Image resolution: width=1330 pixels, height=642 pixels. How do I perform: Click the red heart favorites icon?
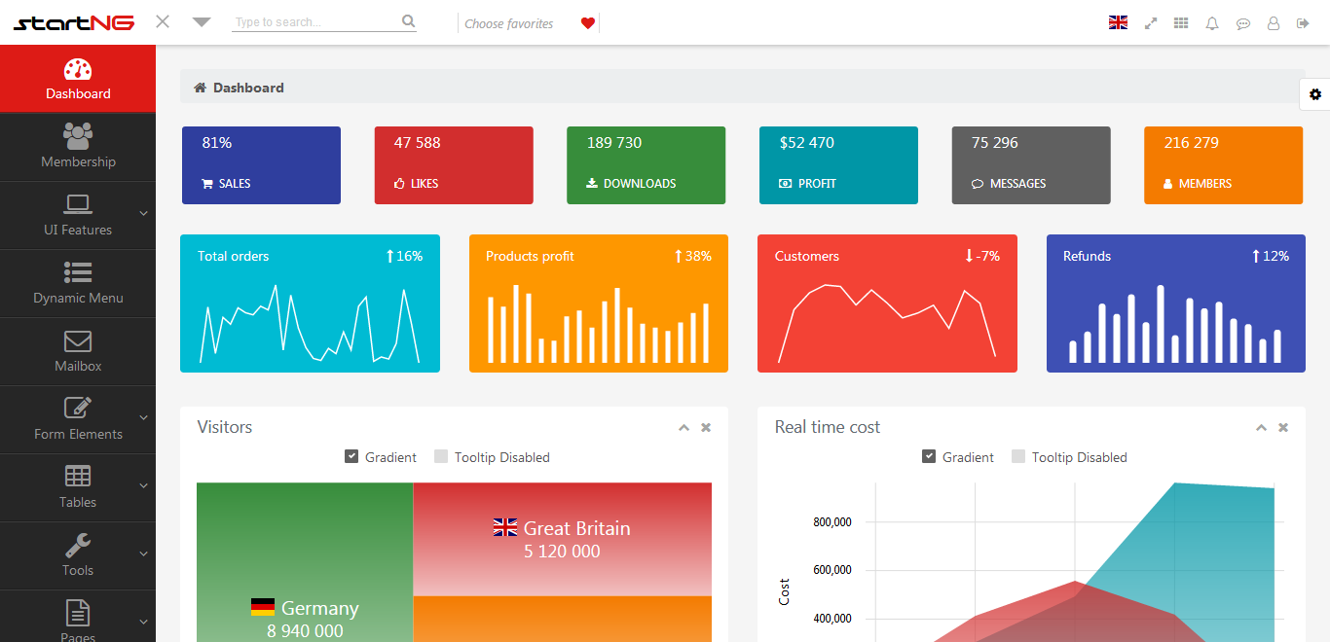[587, 23]
